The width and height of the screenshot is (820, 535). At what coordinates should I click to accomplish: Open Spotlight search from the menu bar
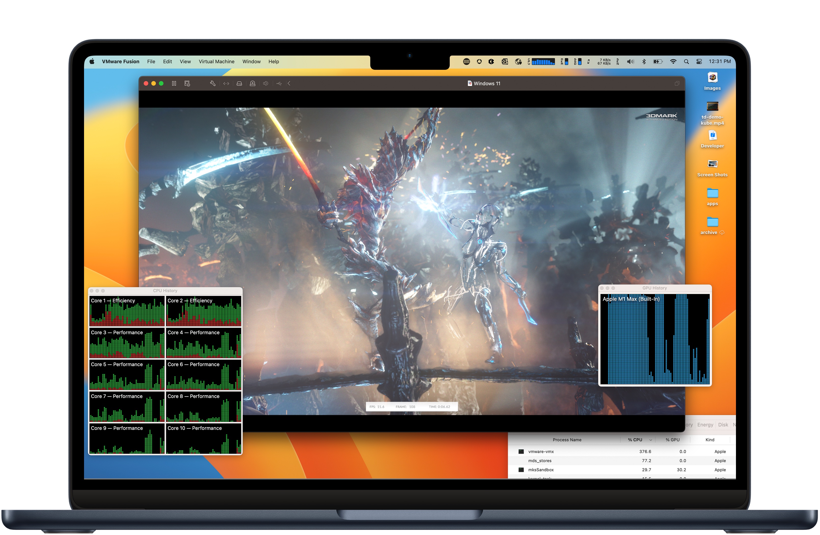(686, 61)
